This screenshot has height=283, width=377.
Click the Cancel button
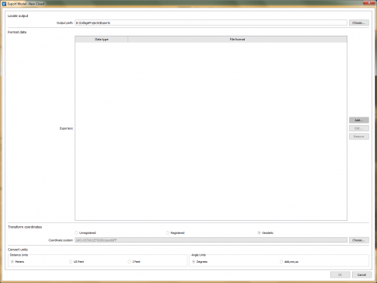[361, 274]
